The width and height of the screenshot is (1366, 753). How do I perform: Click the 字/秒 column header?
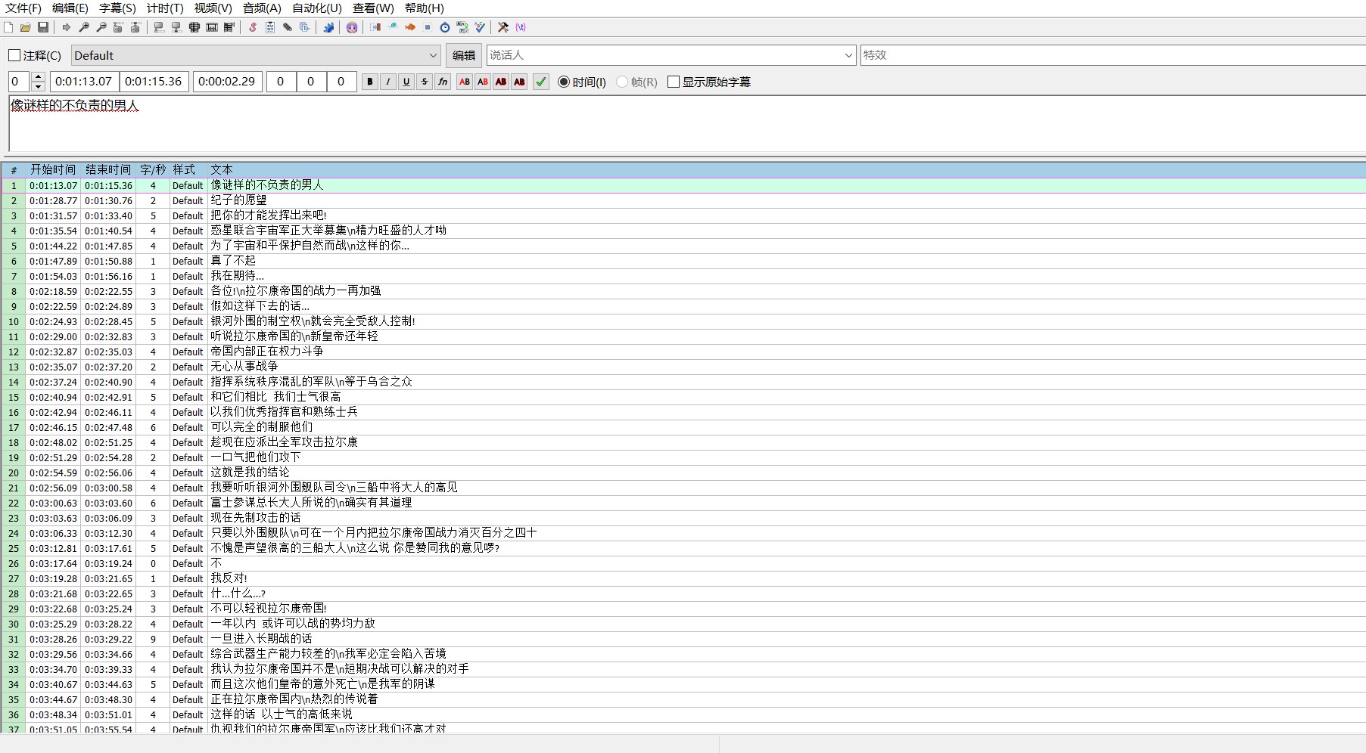[153, 169]
